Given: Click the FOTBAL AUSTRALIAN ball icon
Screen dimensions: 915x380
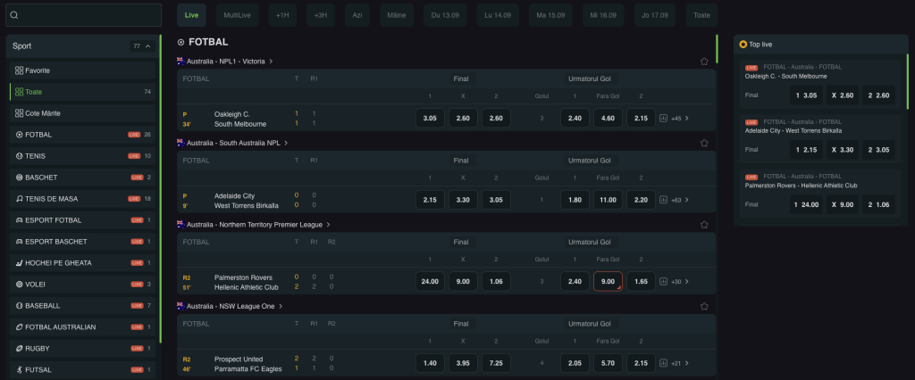Looking at the screenshot, I should (x=20, y=327).
